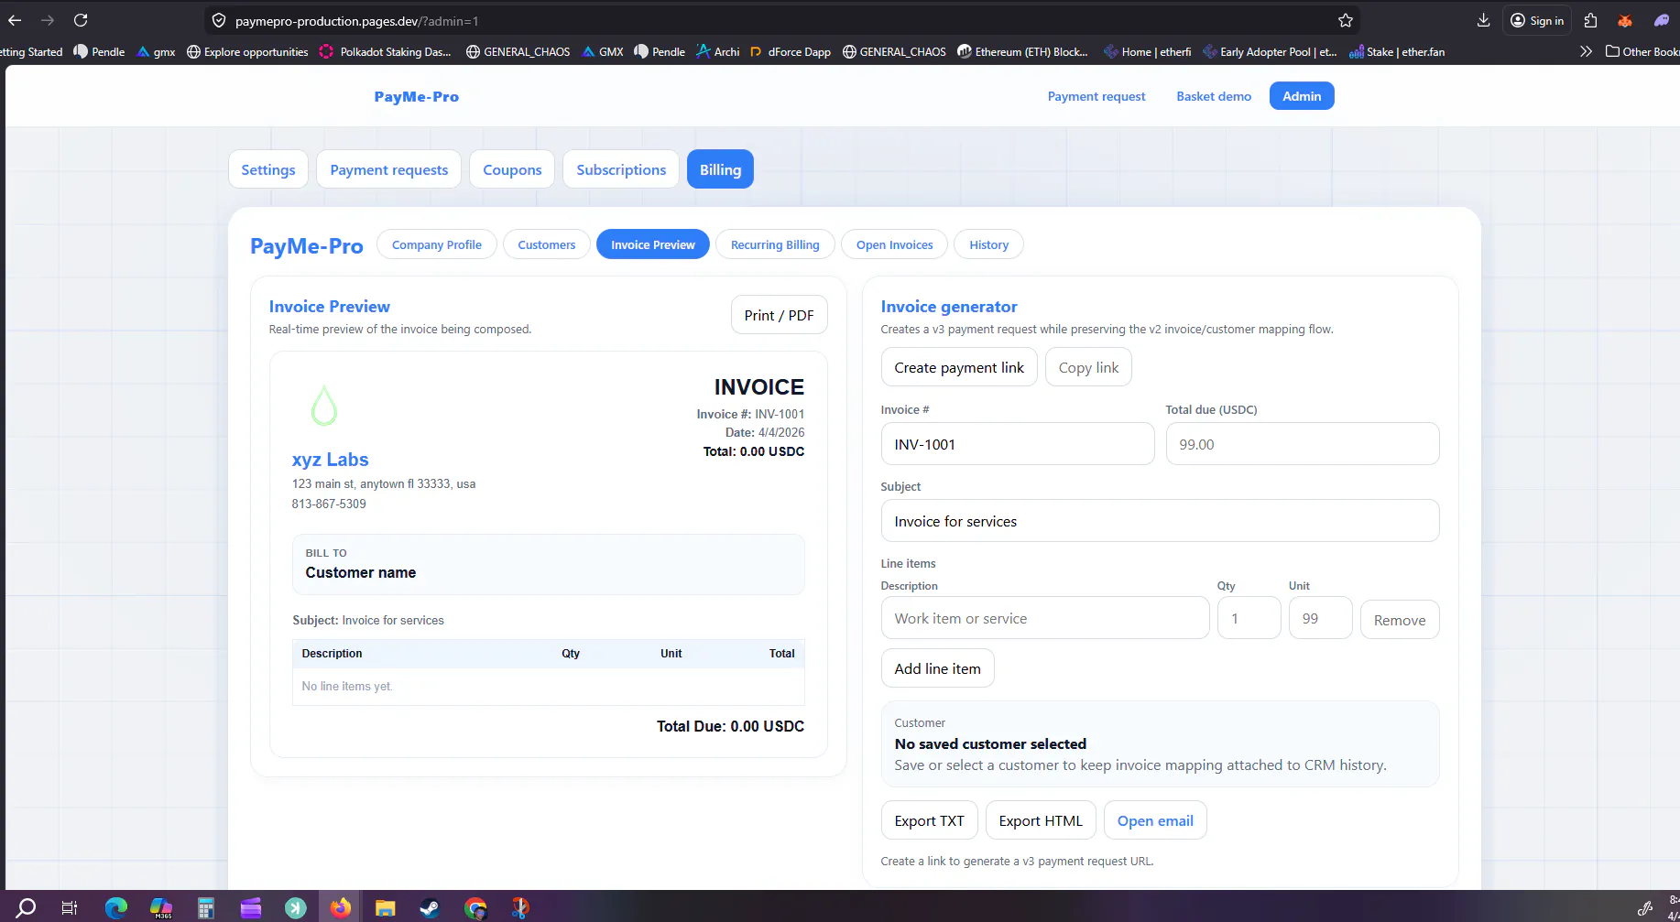Click the xyz Labs droplet logo
The height and width of the screenshot is (922, 1680).
click(x=324, y=406)
